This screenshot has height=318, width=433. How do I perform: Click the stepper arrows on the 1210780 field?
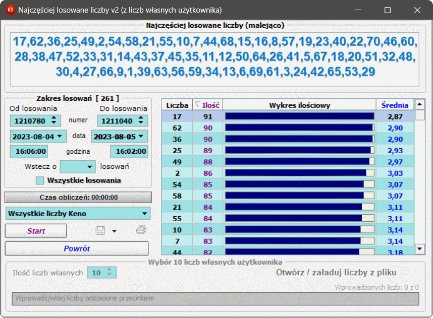(x=54, y=120)
